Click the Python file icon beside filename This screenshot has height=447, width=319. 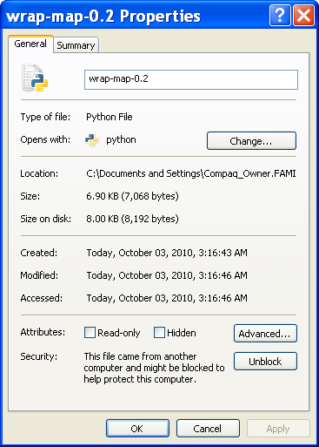pyautogui.click(x=35, y=78)
